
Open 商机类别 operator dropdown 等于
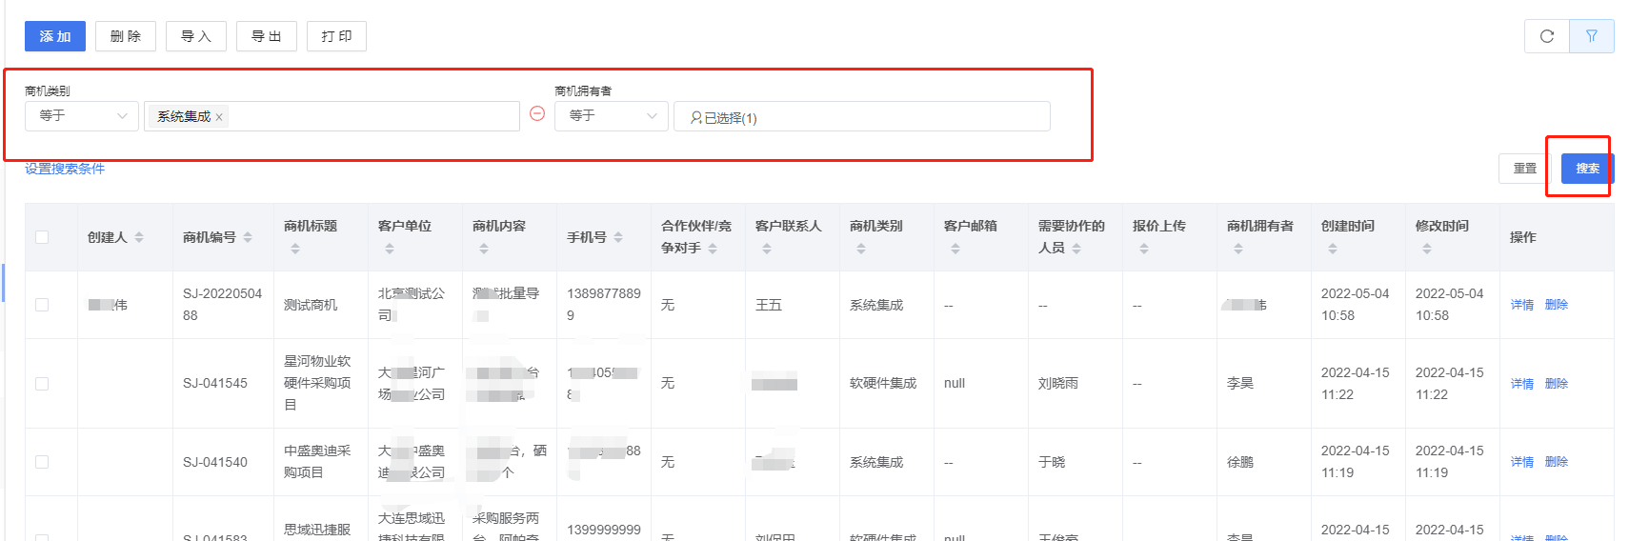tap(82, 116)
